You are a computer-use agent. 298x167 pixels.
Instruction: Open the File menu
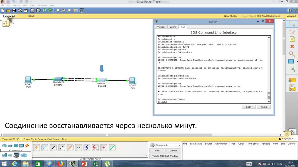[x=2, y=5]
